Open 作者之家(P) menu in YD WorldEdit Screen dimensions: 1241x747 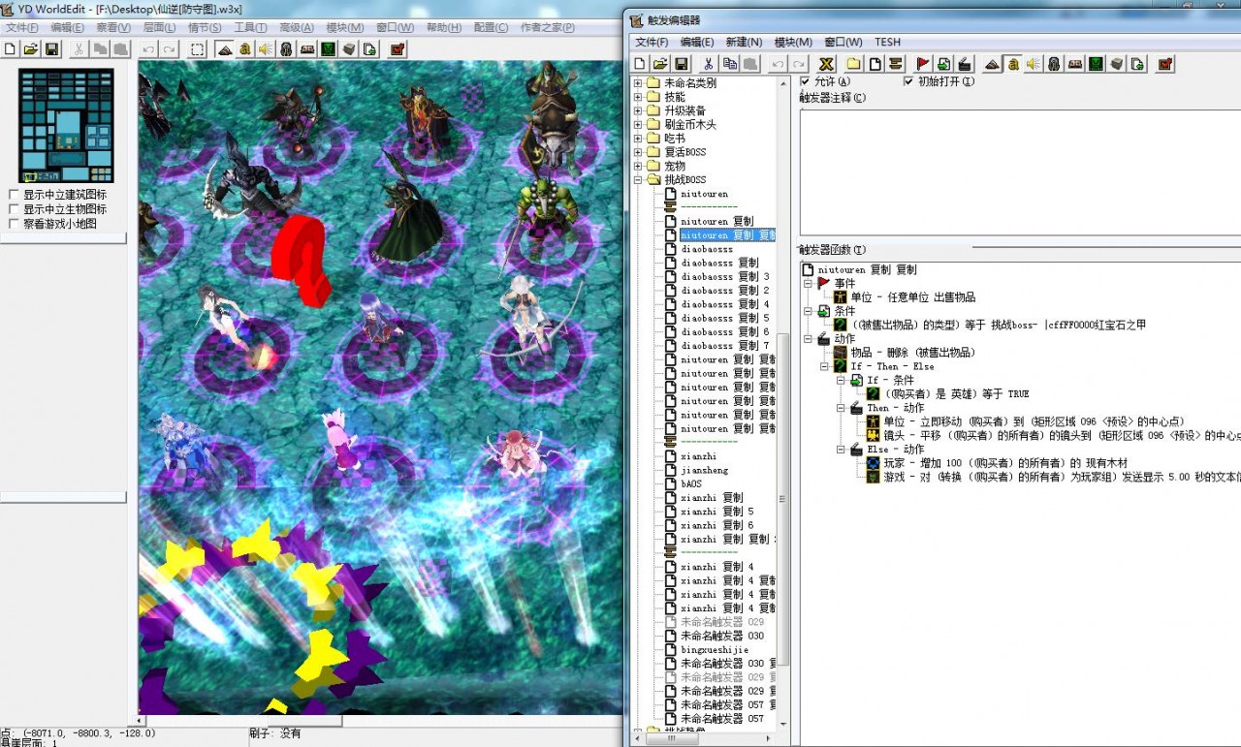548,27
